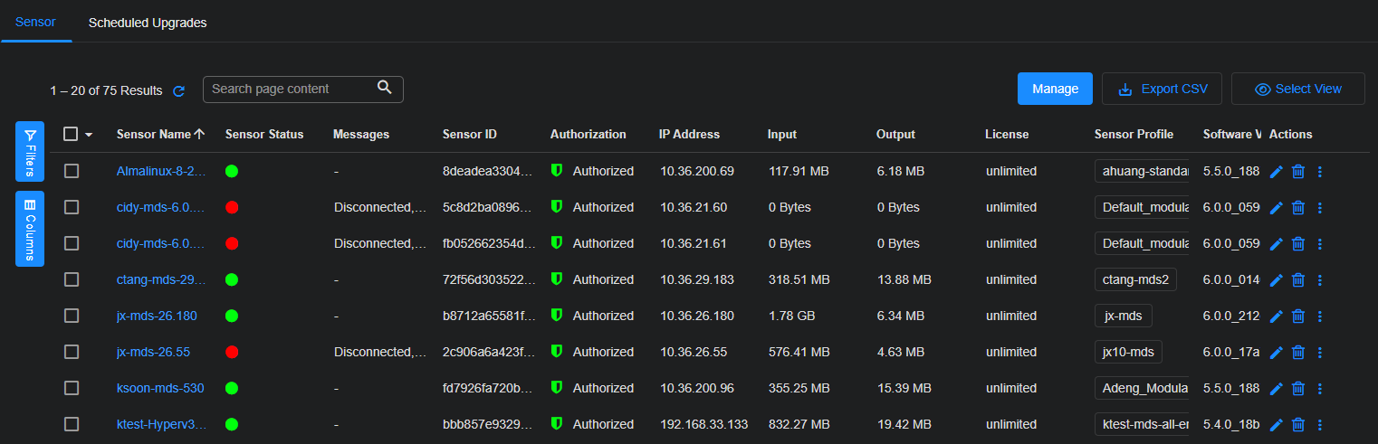
Task: Check the box for Almalinux-8-2 sensor
Action: 72,171
